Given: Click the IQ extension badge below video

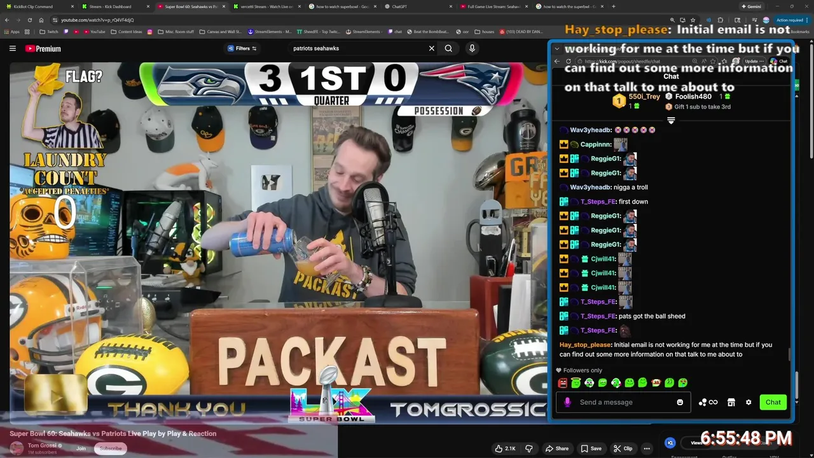Looking at the screenshot, I should (x=670, y=443).
